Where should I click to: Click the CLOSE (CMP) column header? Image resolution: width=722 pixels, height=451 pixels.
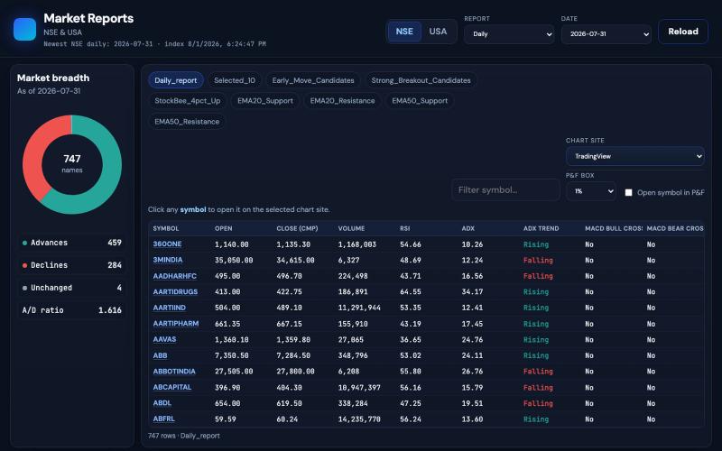(x=297, y=228)
